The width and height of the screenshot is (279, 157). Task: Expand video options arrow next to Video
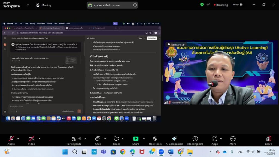[38, 138]
